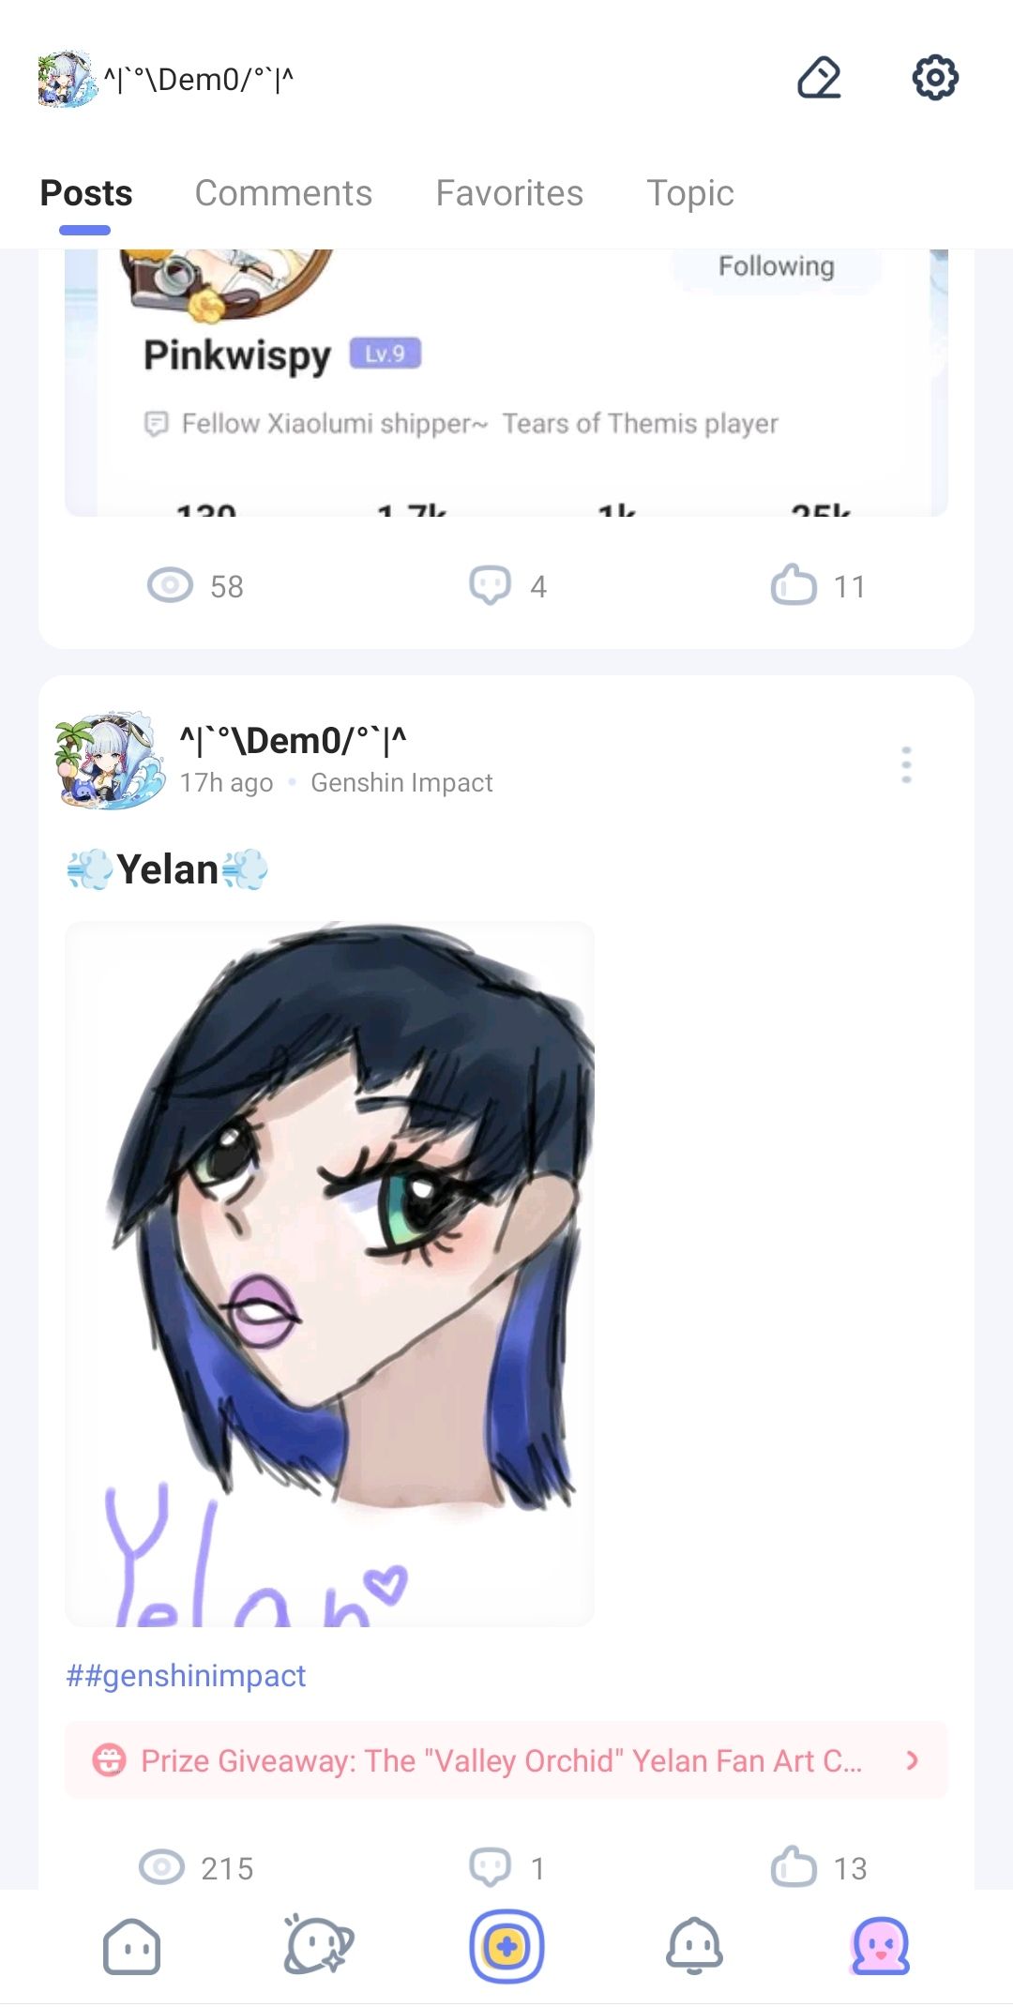Switch to the Favorites tab
Viewport: 1013px width, 2007px height.
pyautogui.click(x=509, y=193)
